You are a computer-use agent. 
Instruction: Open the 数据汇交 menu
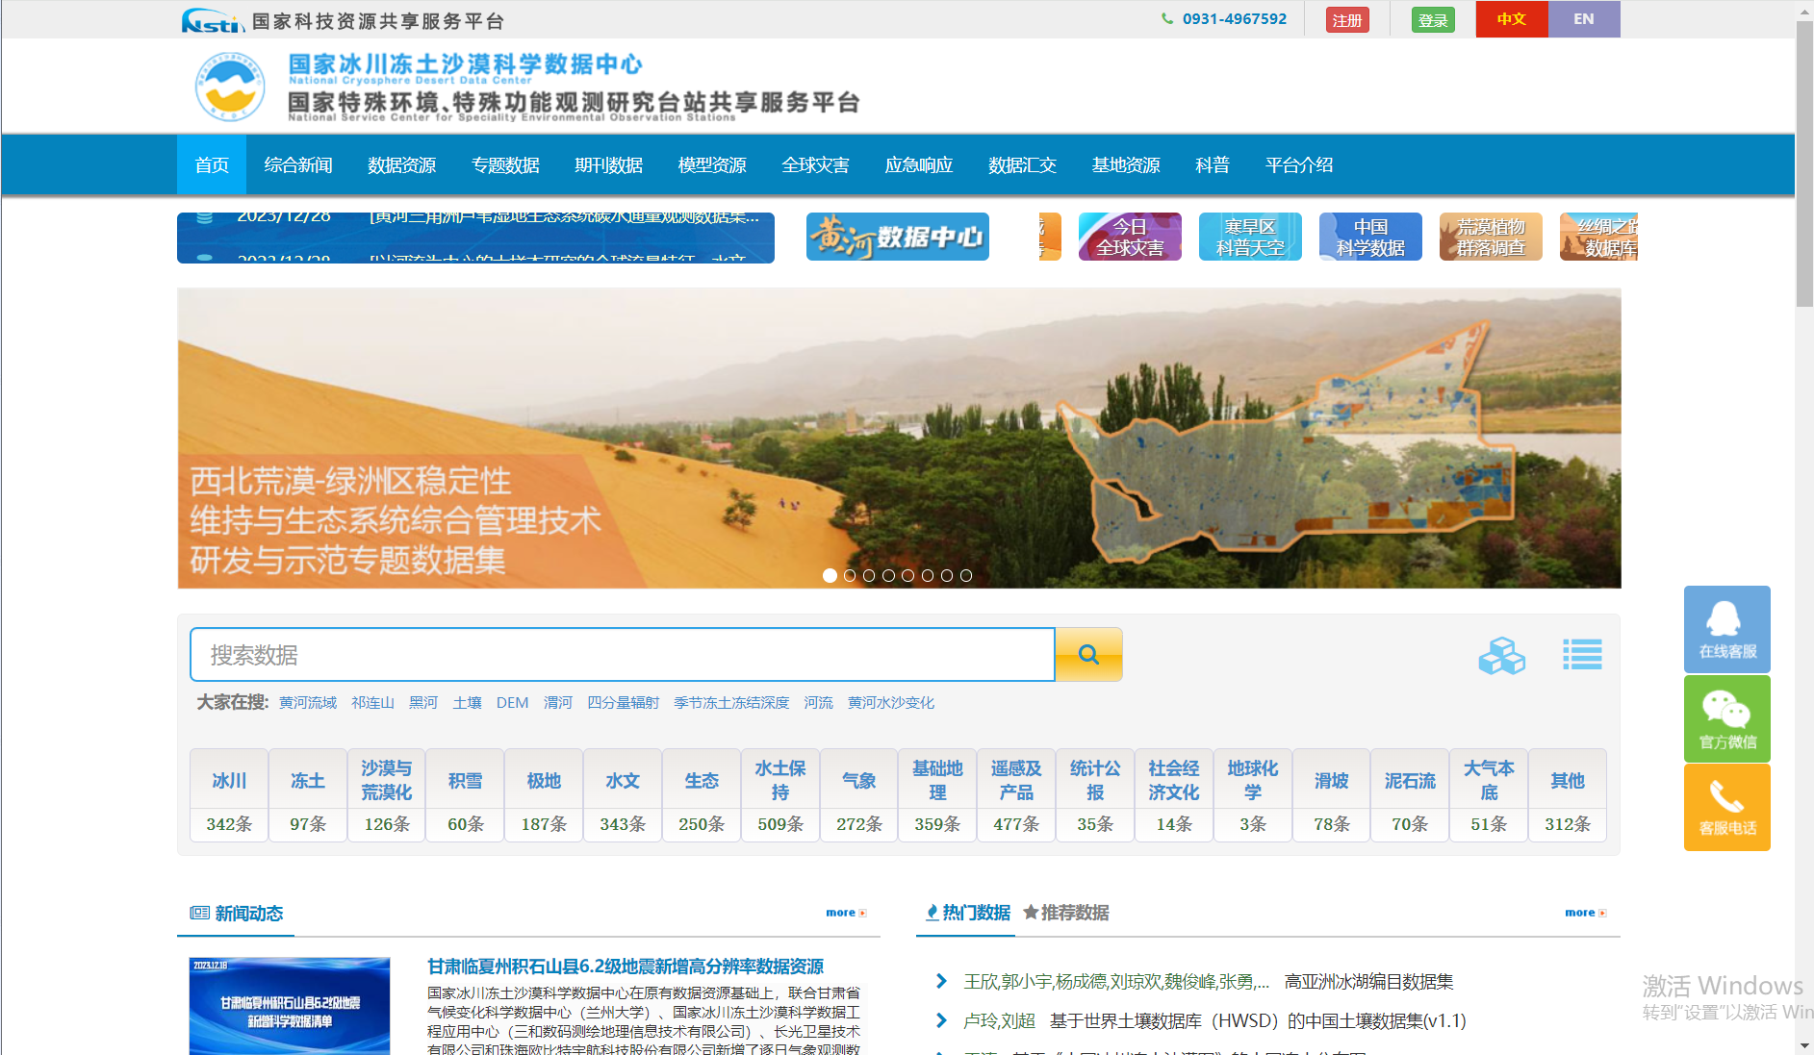[x=1023, y=165]
